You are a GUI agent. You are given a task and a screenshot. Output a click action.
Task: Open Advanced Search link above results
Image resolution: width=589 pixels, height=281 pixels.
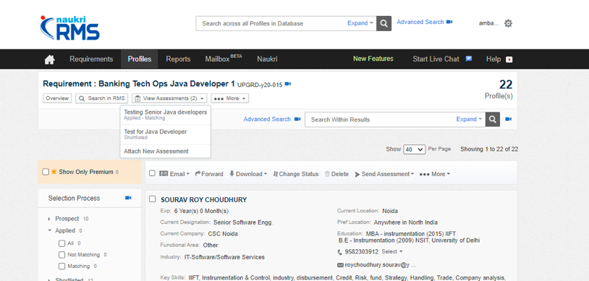pyautogui.click(x=267, y=119)
